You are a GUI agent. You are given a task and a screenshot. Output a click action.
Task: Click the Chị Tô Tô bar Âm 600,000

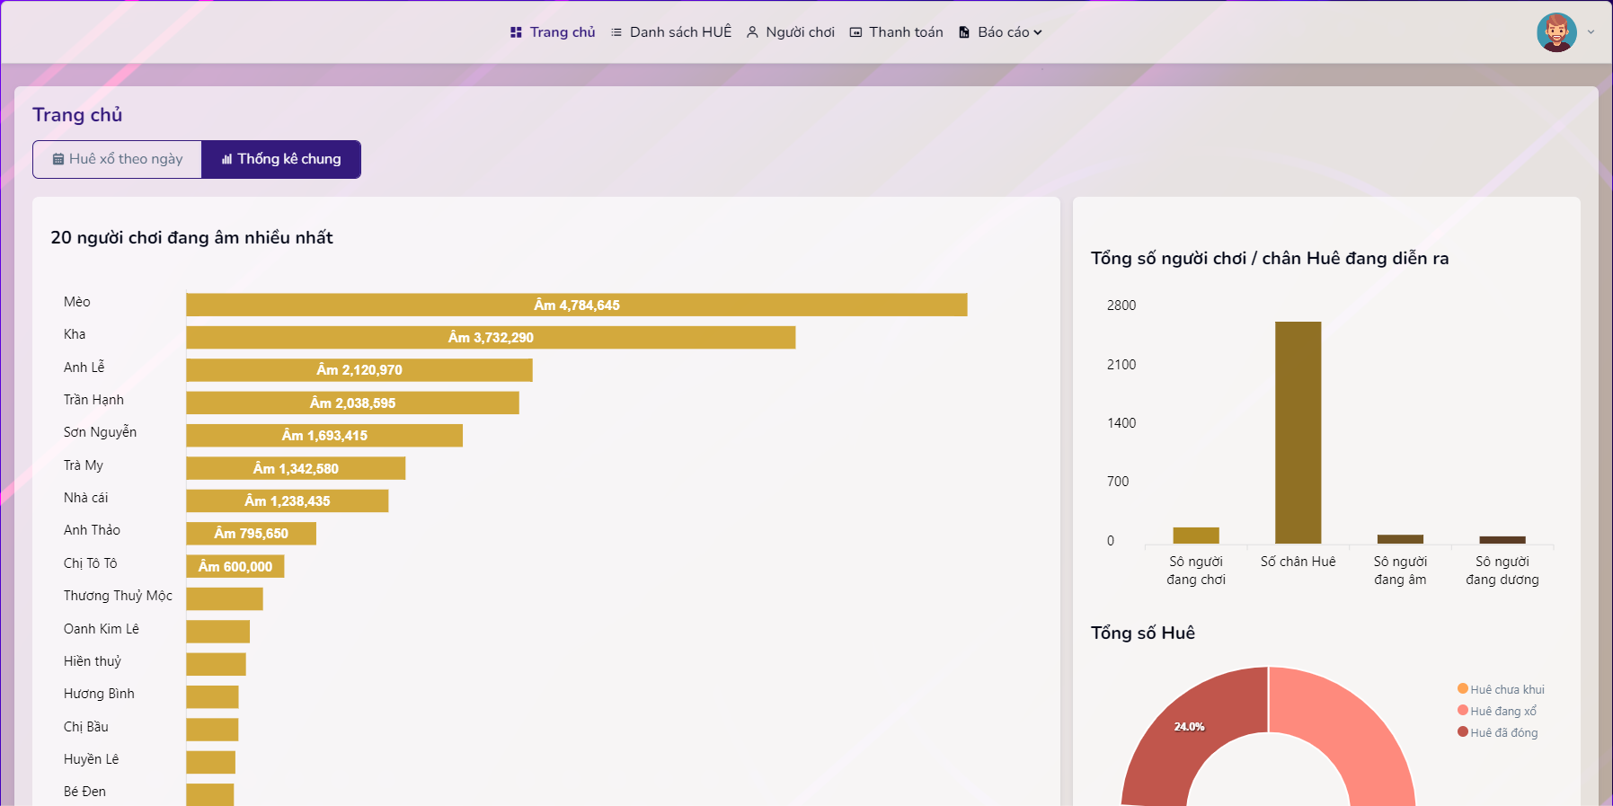point(235,566)
